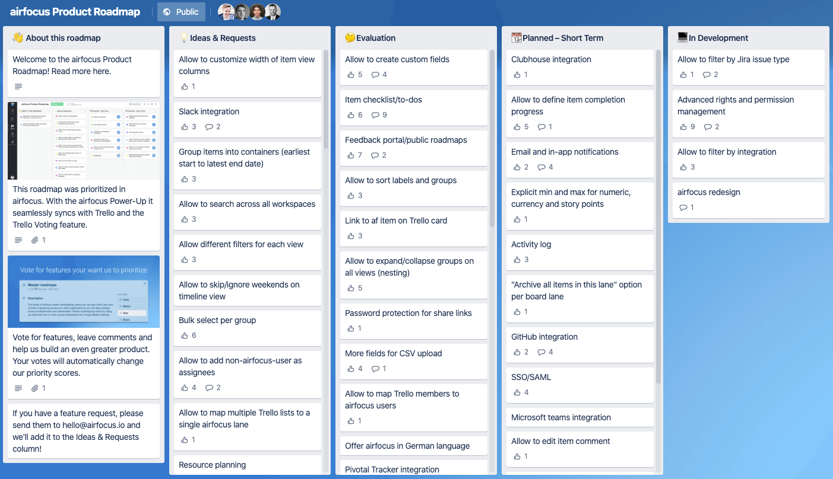833x479 pixels.
Task: Open the Slack integration card
Action: pos(247,119)
